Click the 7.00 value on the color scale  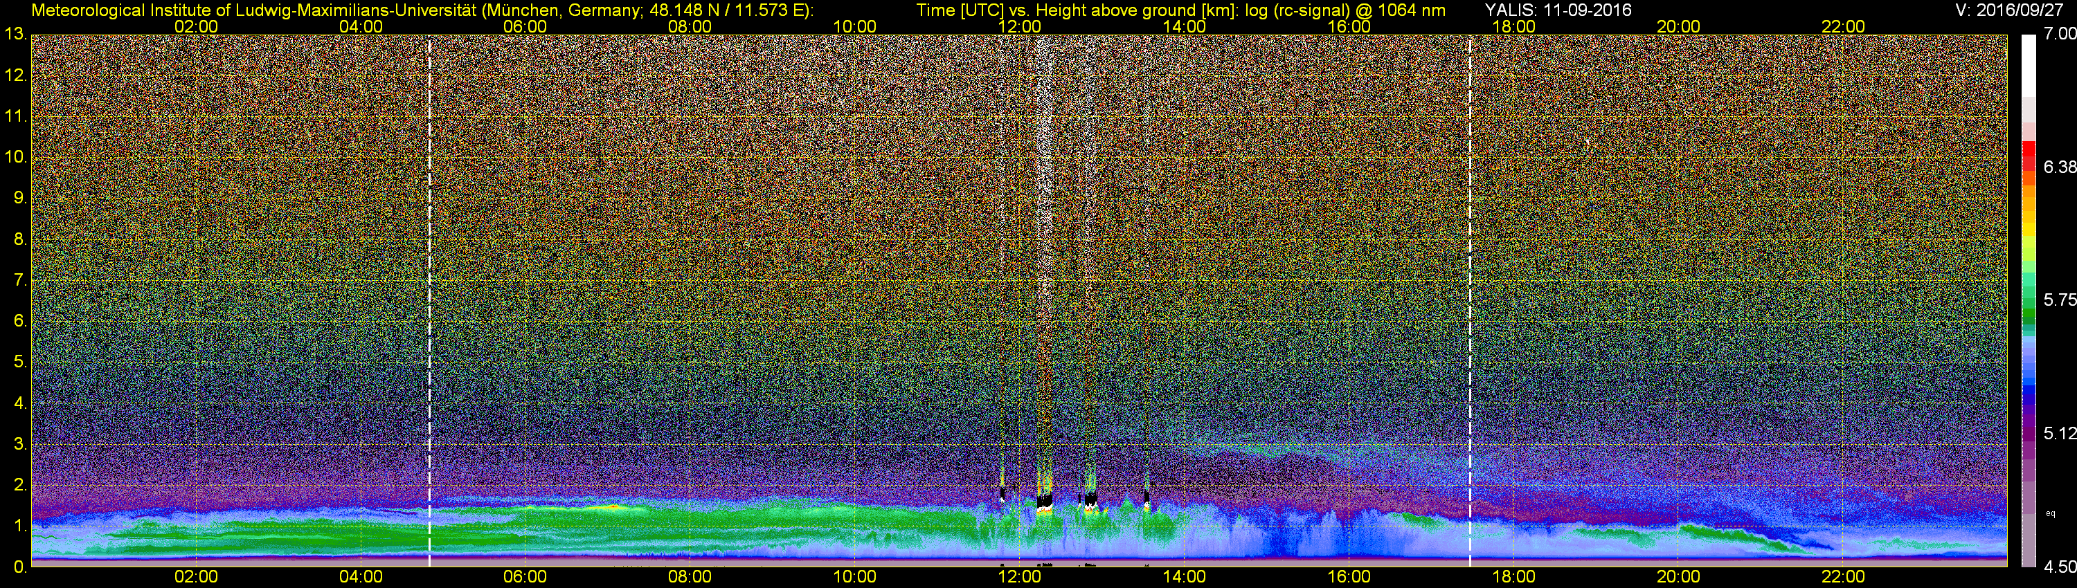tap(2060, 34)
